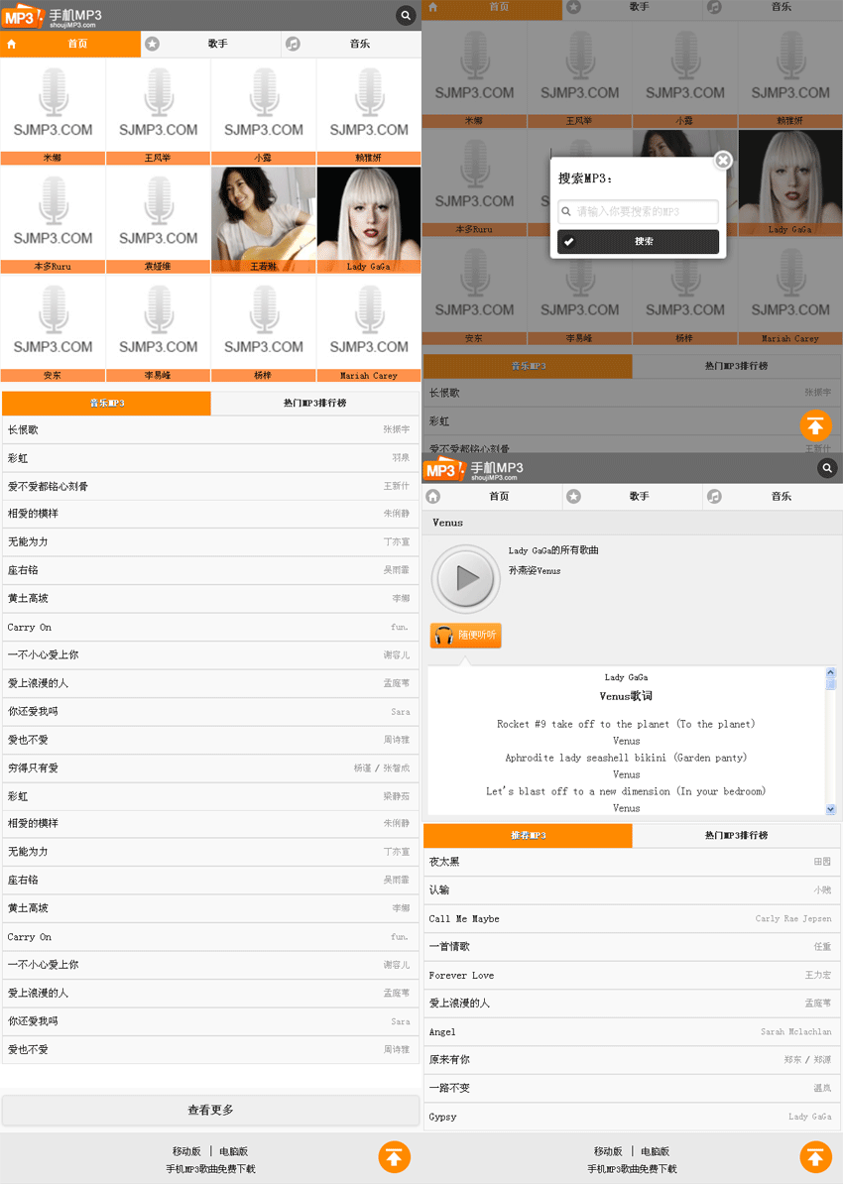Viewport: 843px width, 1184px height.
Task: Open the song Call Me Maybe
Action: tap(633, 918)
